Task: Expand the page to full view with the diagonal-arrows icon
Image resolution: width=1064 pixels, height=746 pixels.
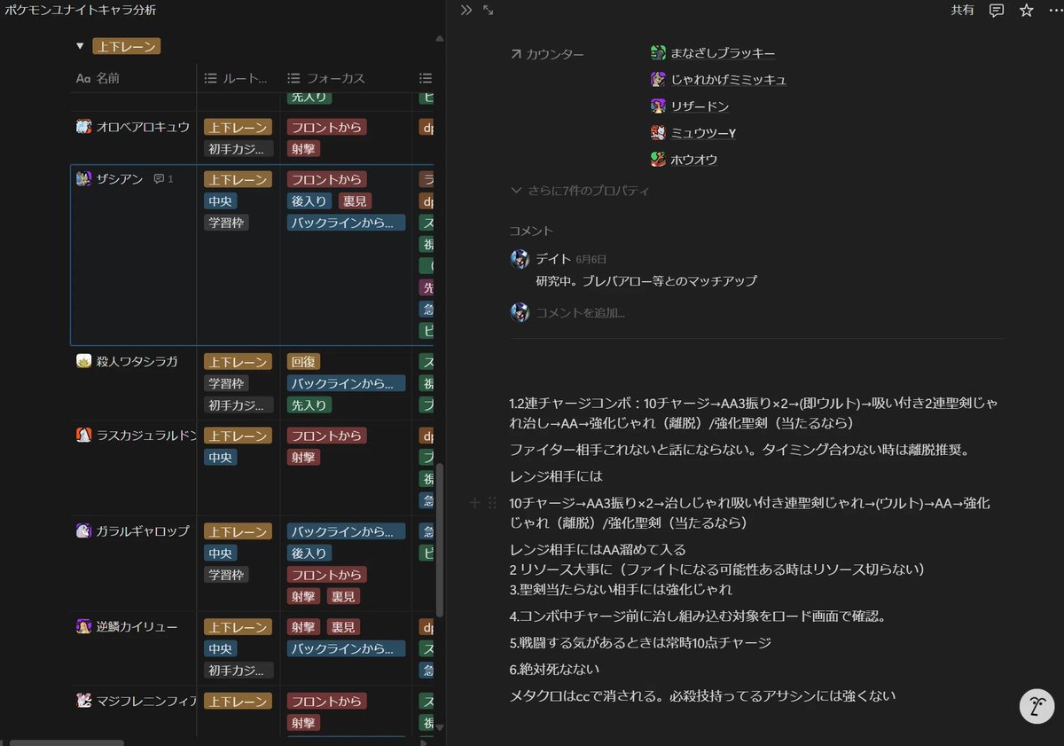Action: 486,11
